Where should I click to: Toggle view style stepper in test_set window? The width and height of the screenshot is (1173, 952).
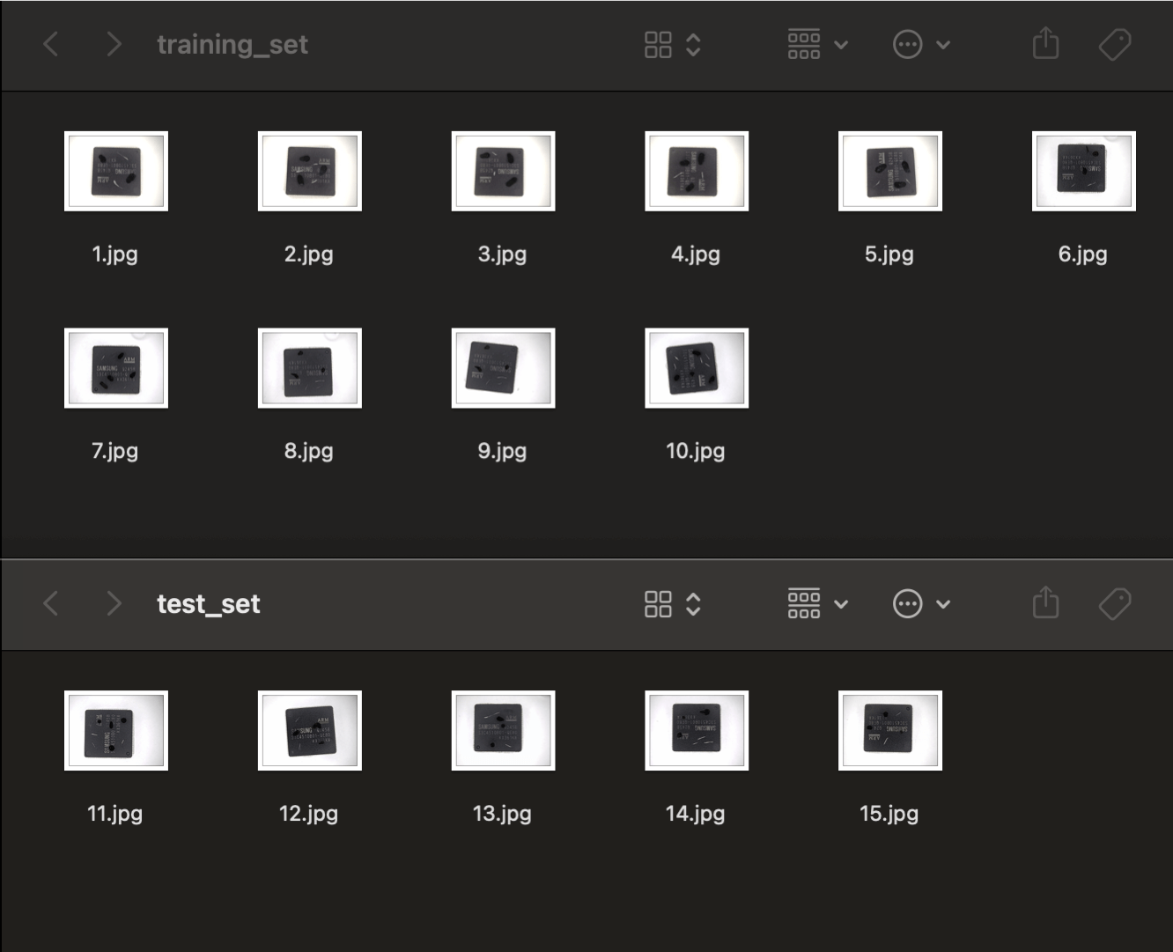(x=693, y=604)
